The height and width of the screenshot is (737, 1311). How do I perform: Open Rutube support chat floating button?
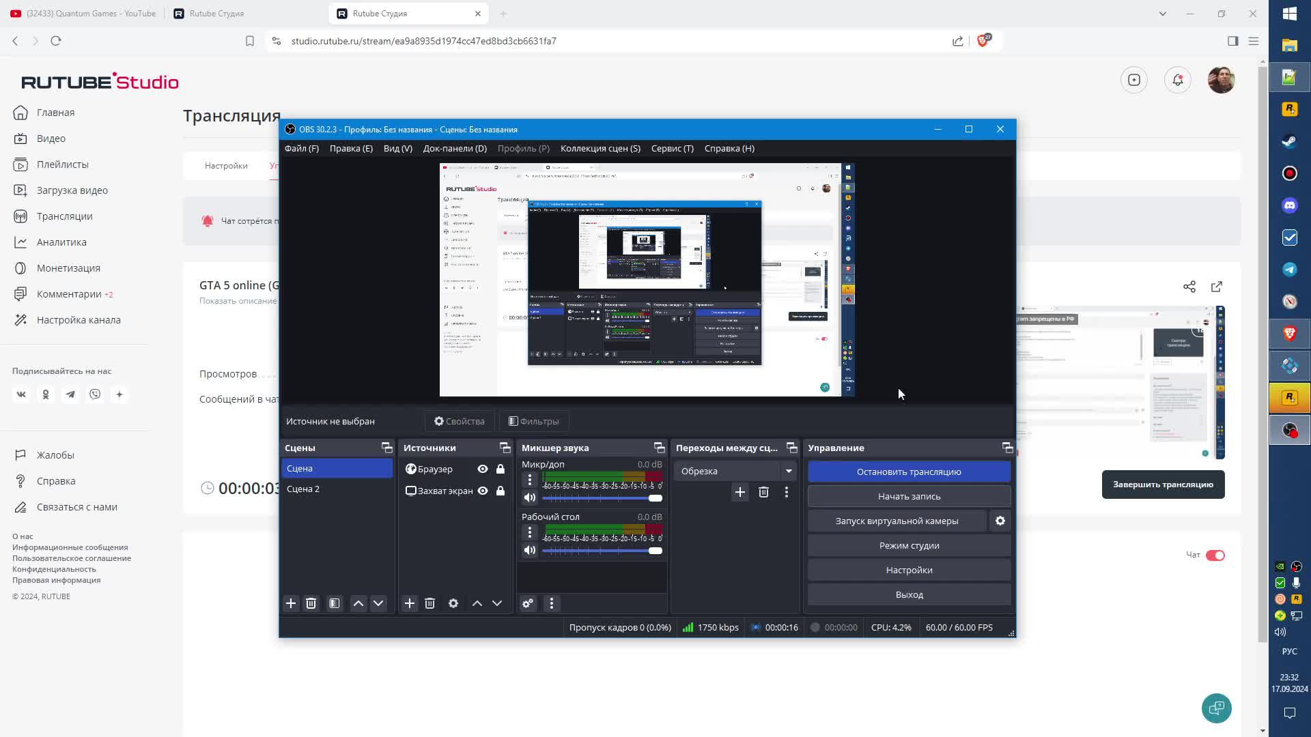[1216, 708]
